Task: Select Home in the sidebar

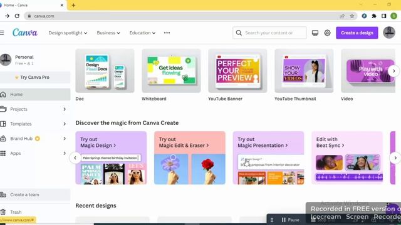Action: point(35,94)
